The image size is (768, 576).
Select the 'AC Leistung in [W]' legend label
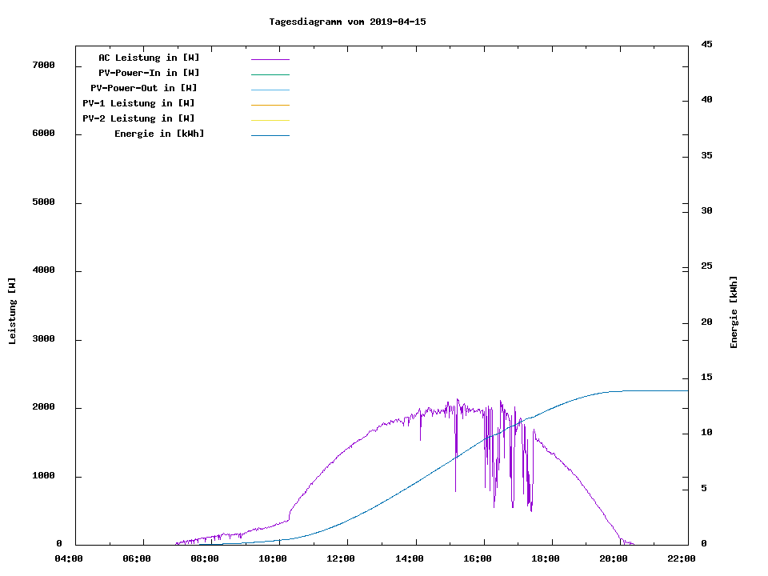click(149, 58)
